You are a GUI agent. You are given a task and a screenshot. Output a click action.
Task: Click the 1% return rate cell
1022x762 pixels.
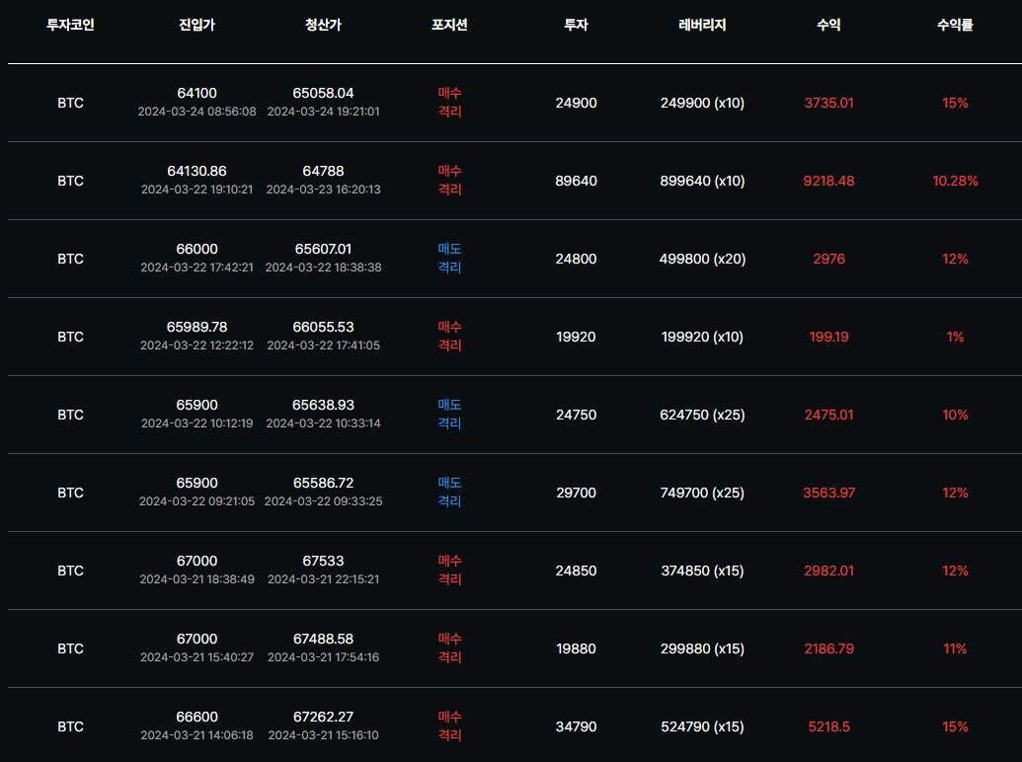(955, 337)
